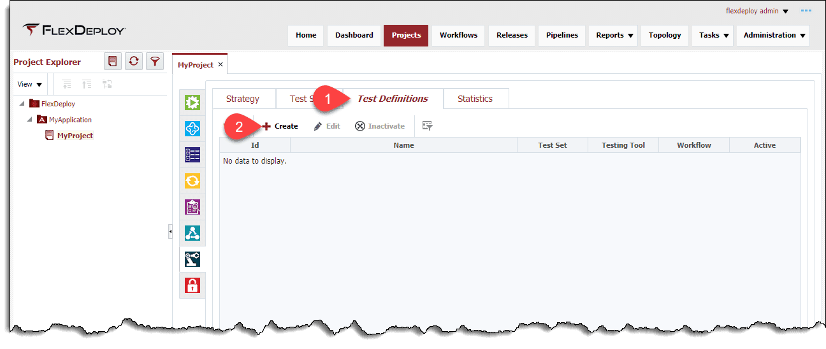The image size is (826, 349).
Task: Open the Pipelines page
Action: [562, 35]
